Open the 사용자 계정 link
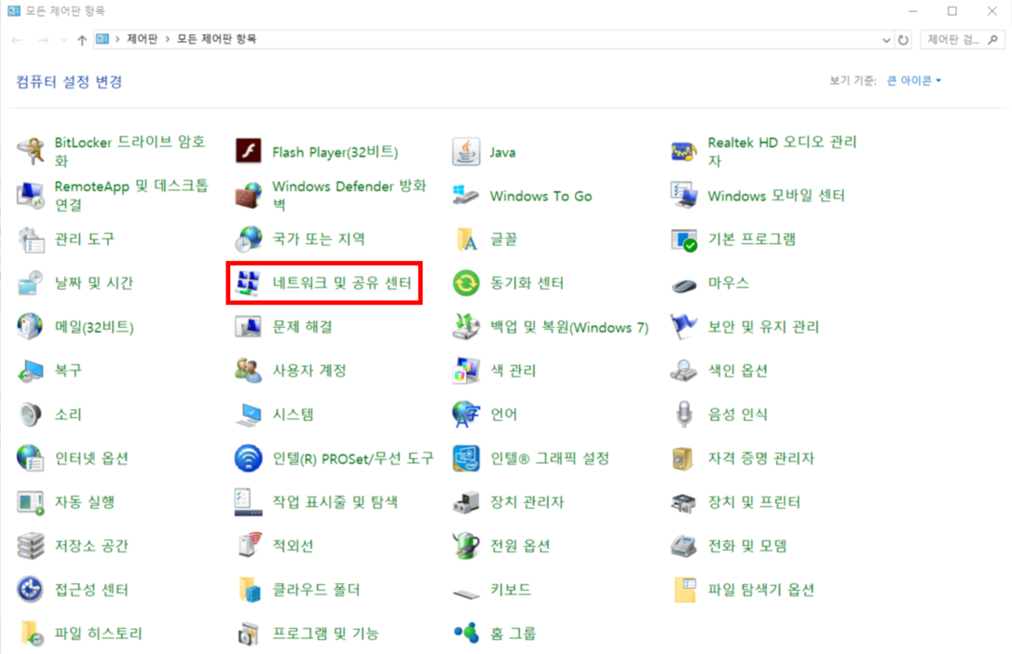The width and height of the screenshot is (1012, 654). tap(309, 370)
